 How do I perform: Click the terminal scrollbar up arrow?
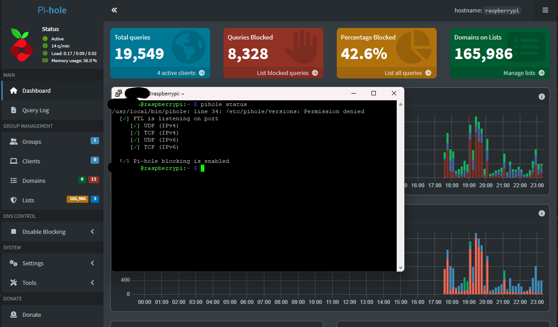pyautogui.click(x=400, y=104)
